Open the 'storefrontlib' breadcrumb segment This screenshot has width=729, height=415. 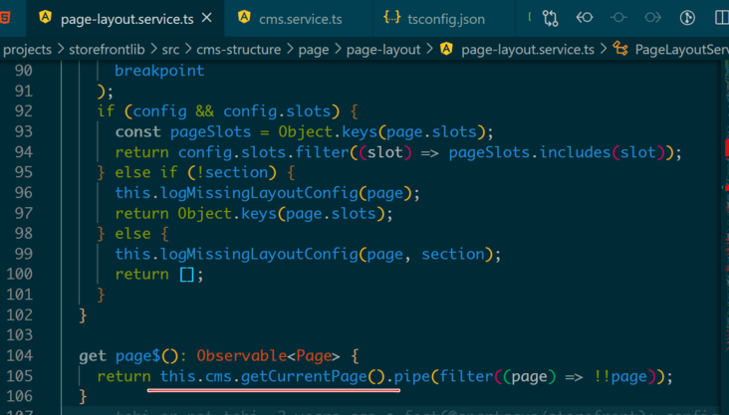pos(107,49)
